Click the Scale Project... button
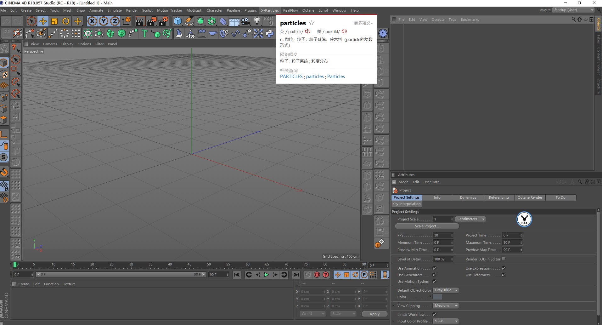The image size is (602, 325). pos(427,226)
